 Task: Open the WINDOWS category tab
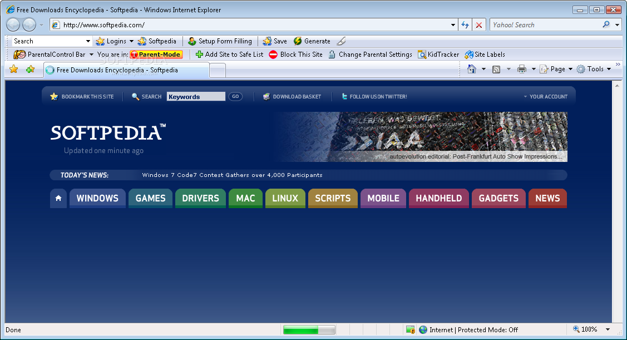tap(97, 198)
